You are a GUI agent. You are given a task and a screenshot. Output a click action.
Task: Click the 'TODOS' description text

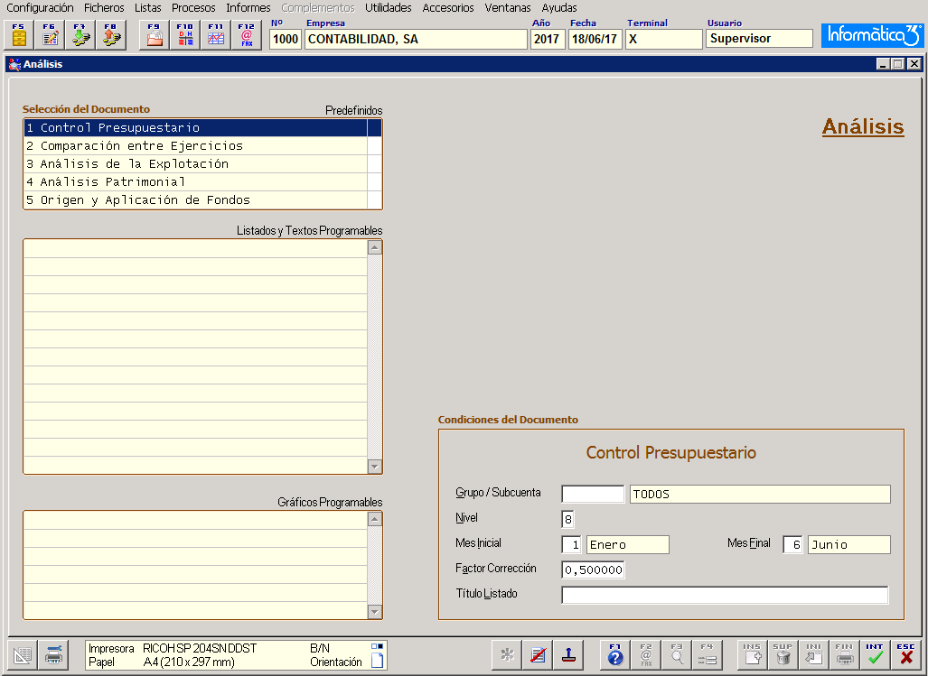click(651, 494)
